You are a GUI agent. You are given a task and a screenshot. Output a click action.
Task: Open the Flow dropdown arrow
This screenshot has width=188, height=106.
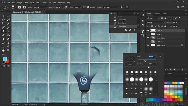click(80, 7)
